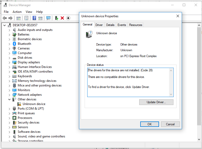Click the Device Manager tree scroll down arrow
Image resolution: width=202 pixels, height=149 pixels.
199,139
